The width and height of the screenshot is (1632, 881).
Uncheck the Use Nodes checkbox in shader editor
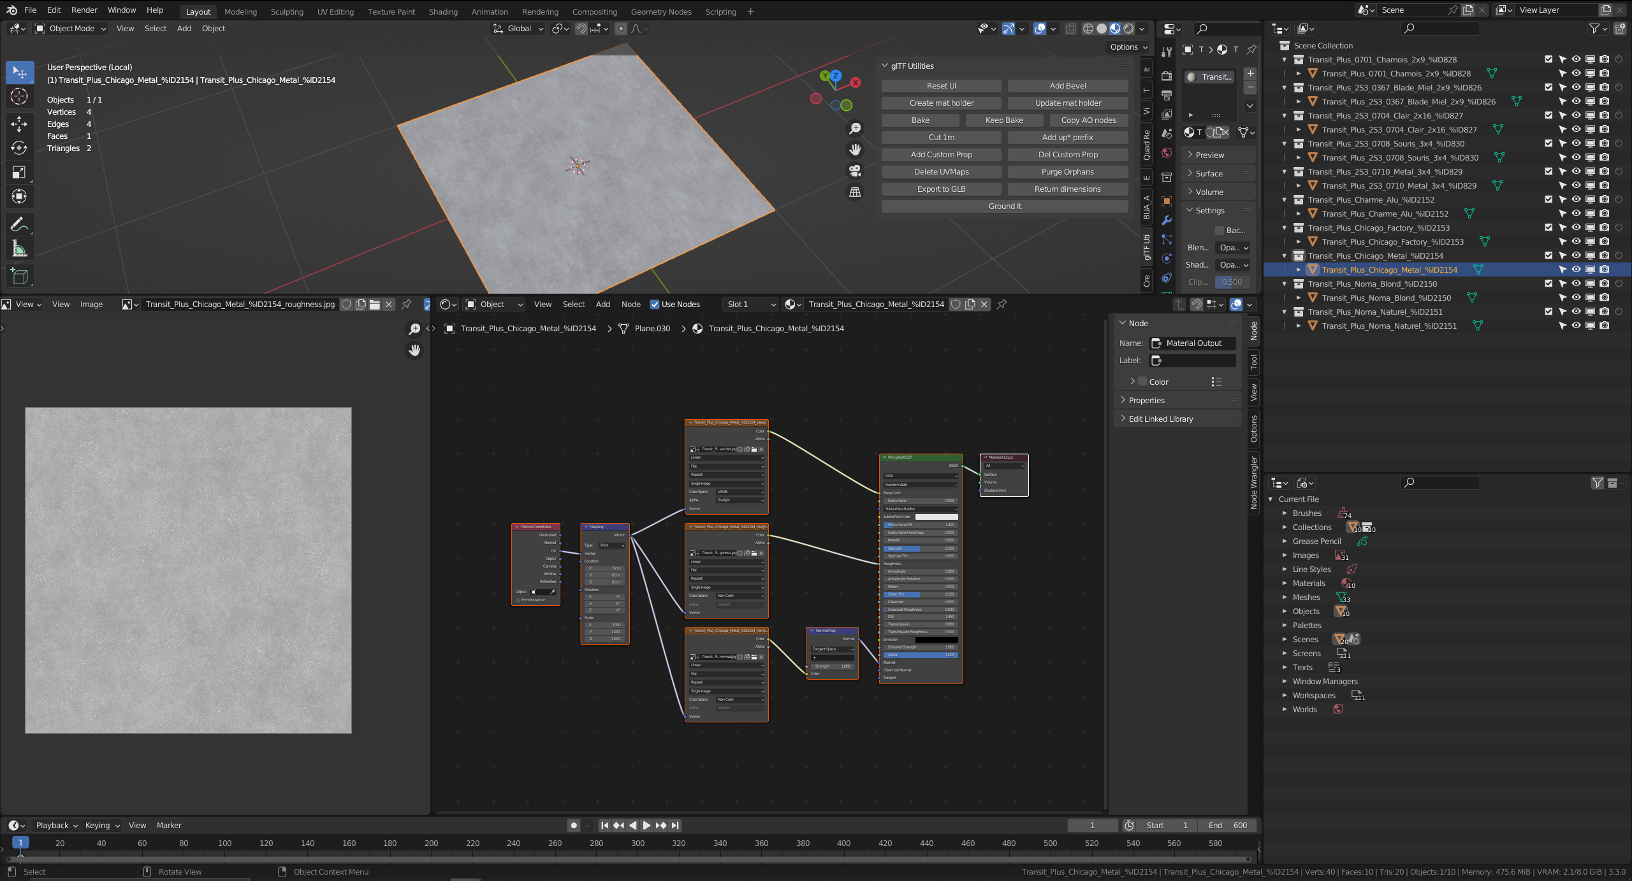(655, 304)
